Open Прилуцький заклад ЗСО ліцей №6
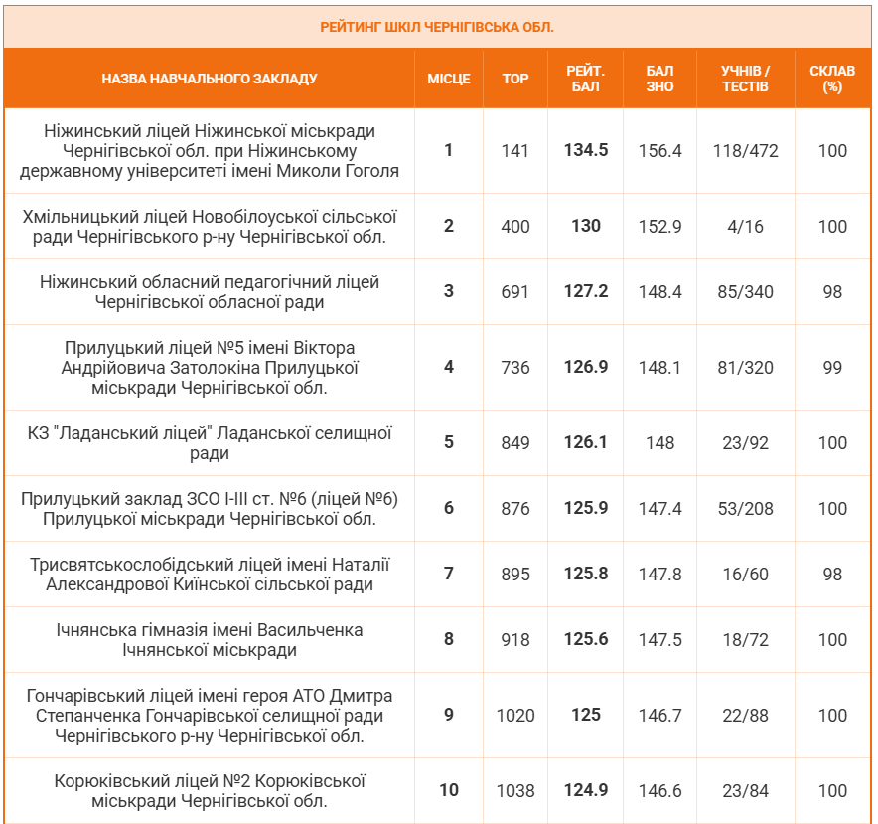Viewport: 878px width, 824px height. (209, 509)
